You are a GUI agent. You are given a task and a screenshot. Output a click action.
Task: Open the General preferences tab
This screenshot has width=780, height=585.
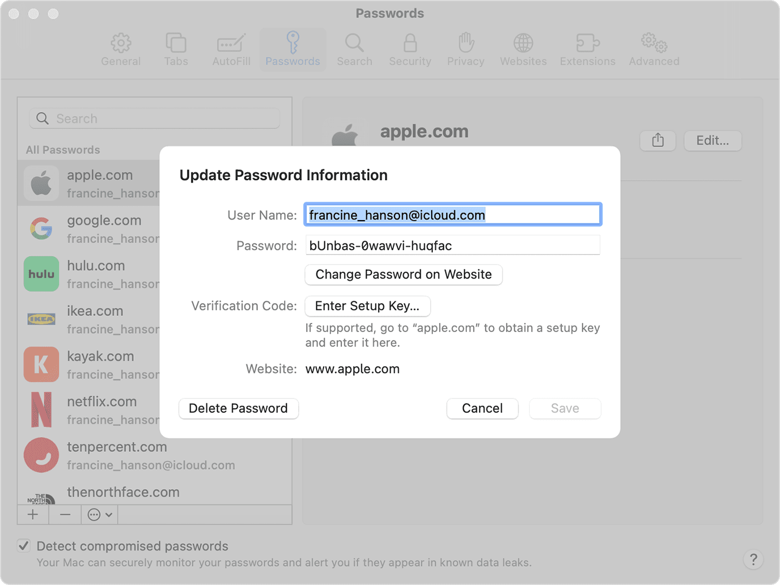click(121, 50)
